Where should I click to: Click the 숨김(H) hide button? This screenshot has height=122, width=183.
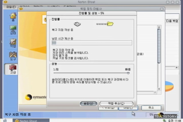pyautogui.click(x=89, y=103)
